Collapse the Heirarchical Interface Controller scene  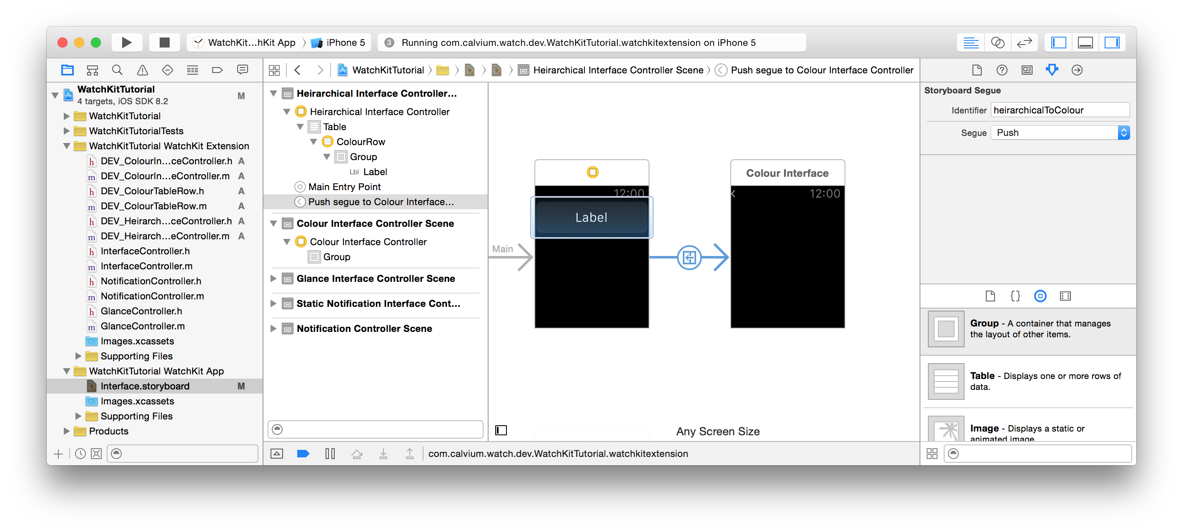(273, 94)
